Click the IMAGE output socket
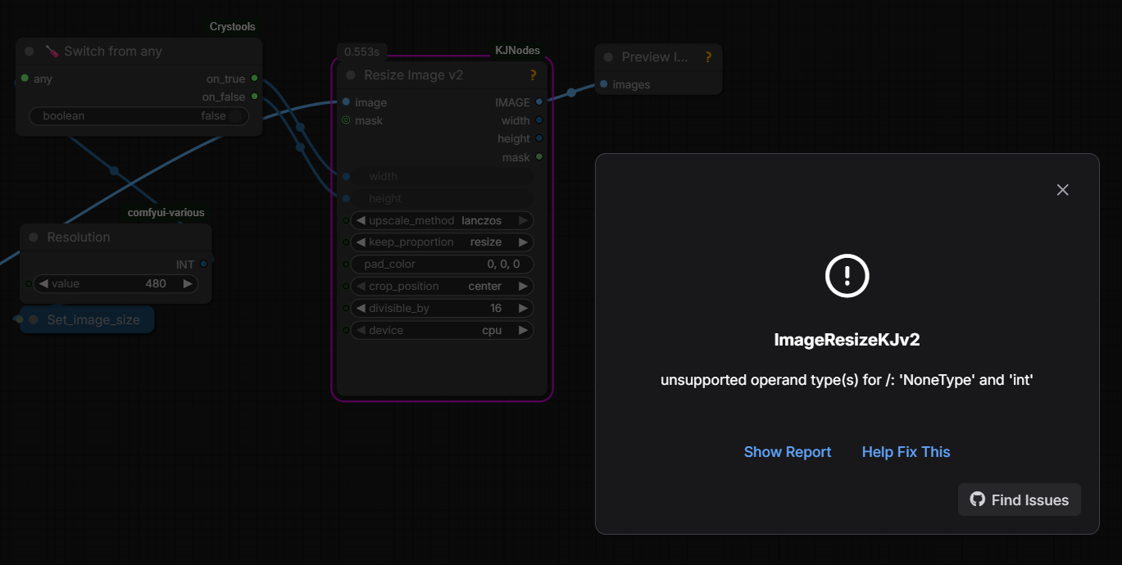1122x565 pixels. coord(539,102)
